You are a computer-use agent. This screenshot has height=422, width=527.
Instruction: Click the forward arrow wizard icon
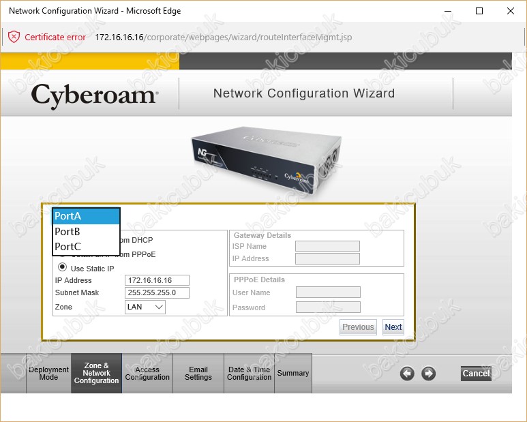(429, 374)
